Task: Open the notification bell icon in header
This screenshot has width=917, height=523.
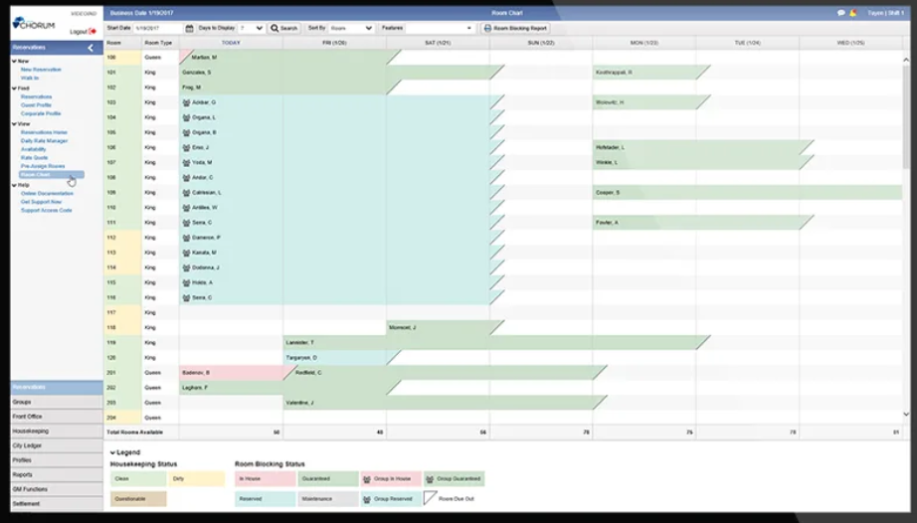Action: 853,13
